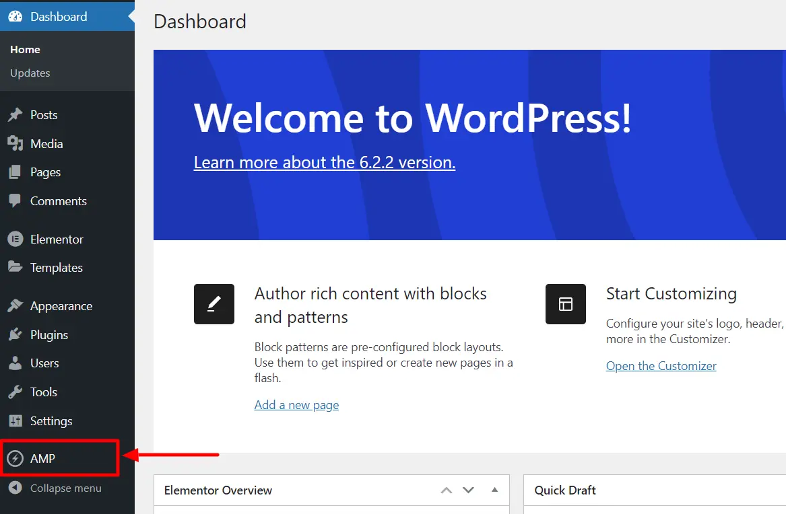786x514 pixels.
Task: Click the Comments speech bubble icon
Action: [x=15, y=201]
